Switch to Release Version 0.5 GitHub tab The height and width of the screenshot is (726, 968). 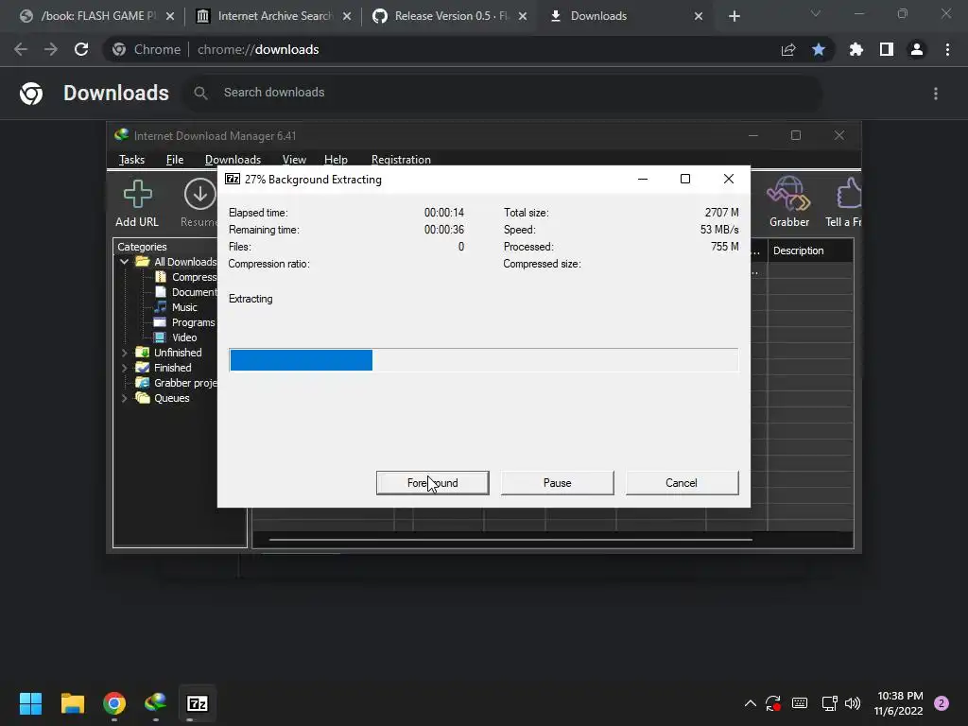click(451, 16)
